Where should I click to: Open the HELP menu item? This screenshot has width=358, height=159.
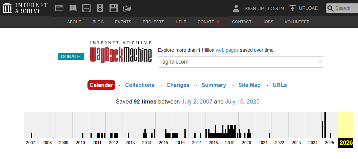(x=181, y=22)
